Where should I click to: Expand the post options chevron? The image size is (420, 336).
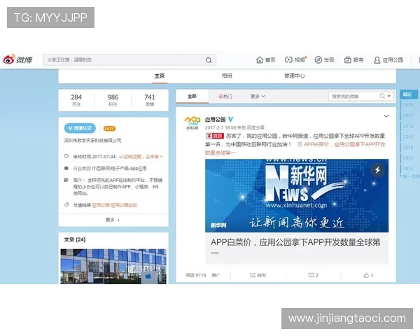point(386,116)
